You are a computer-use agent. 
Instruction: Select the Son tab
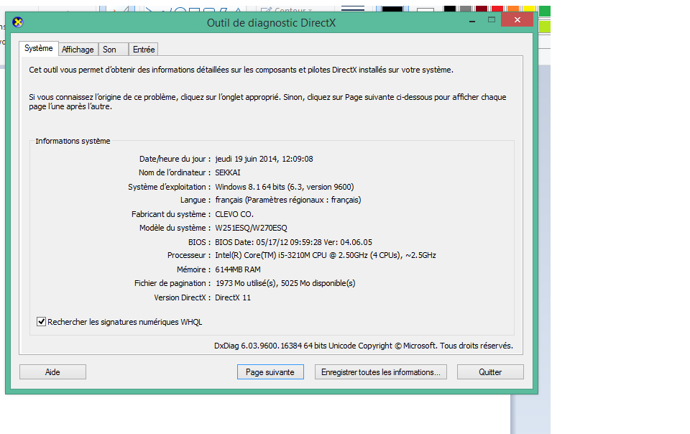(113, 50)
